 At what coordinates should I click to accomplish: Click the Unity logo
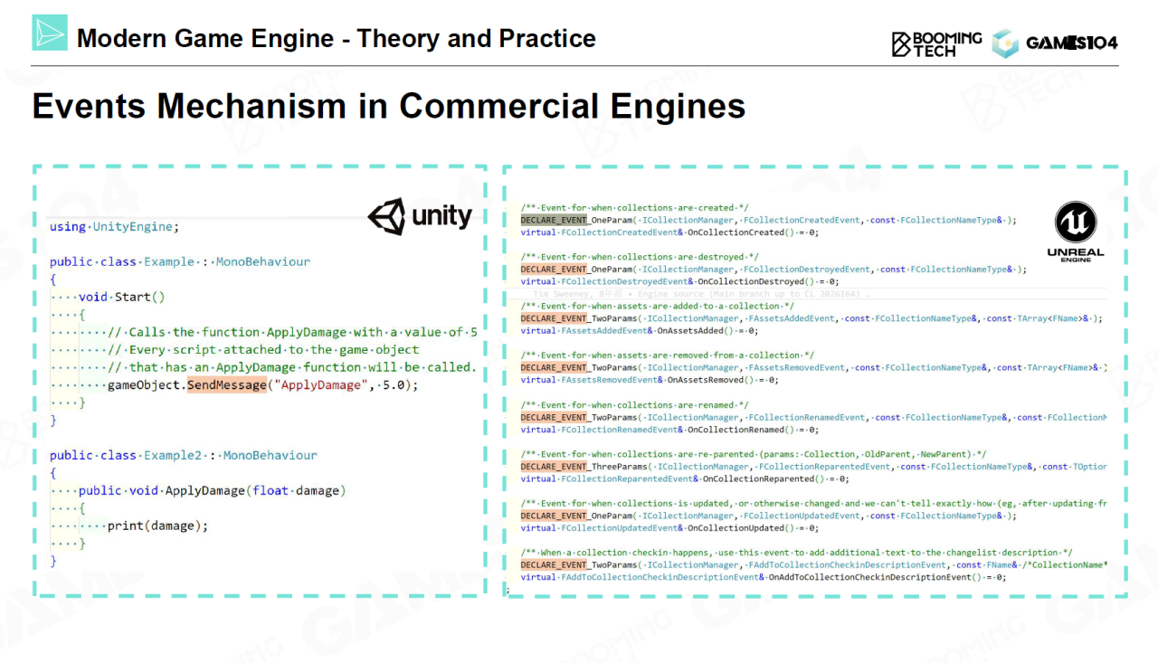[x=420, y=217]
